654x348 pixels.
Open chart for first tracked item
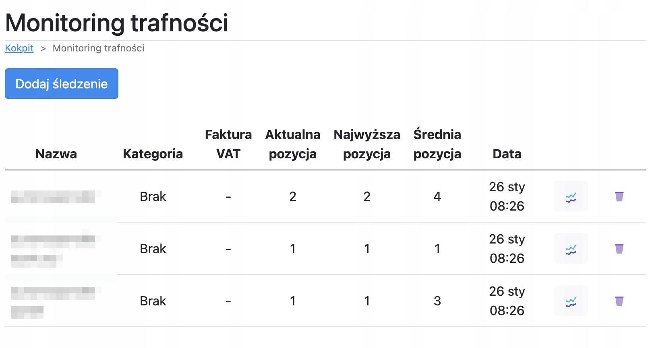[571, 197]
